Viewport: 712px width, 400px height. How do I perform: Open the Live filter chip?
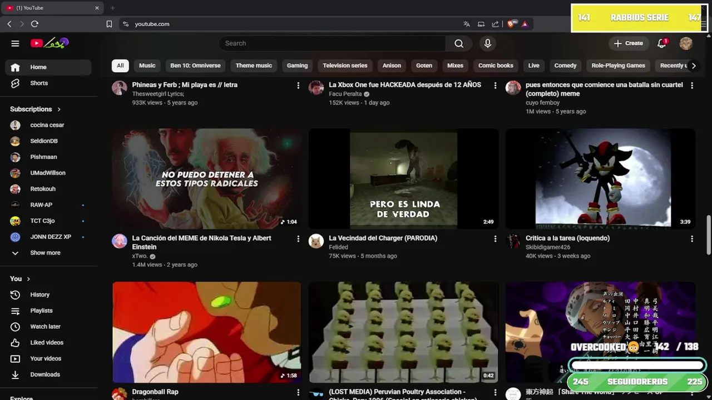pos(533,66)
